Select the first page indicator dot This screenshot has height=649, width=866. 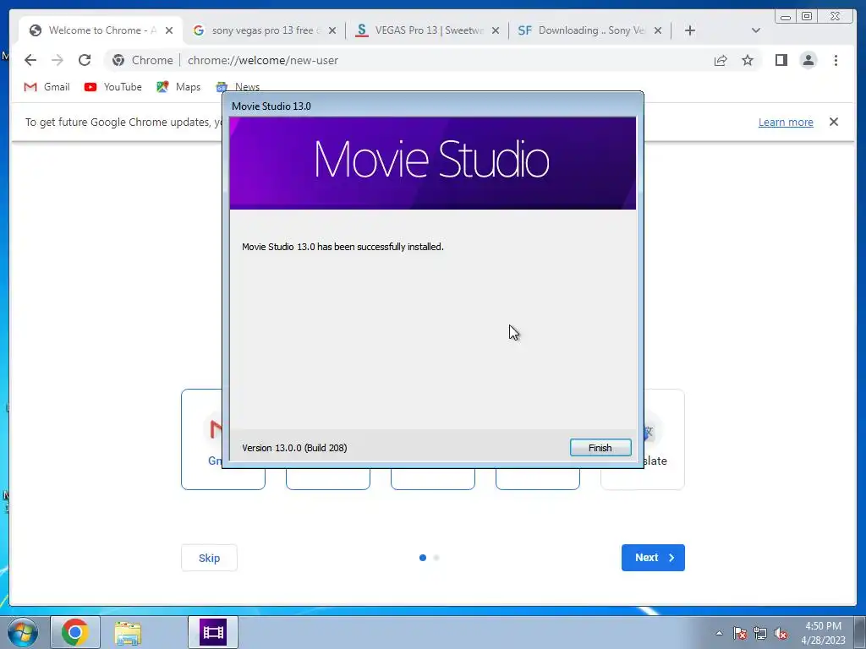coord(423,558)
